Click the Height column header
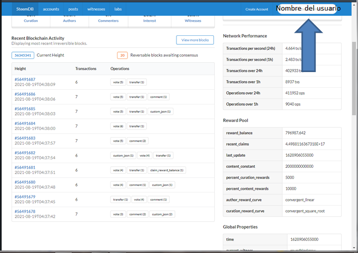Screen dimensions: 358x253 pyautogui.click(x=20, y=69)
